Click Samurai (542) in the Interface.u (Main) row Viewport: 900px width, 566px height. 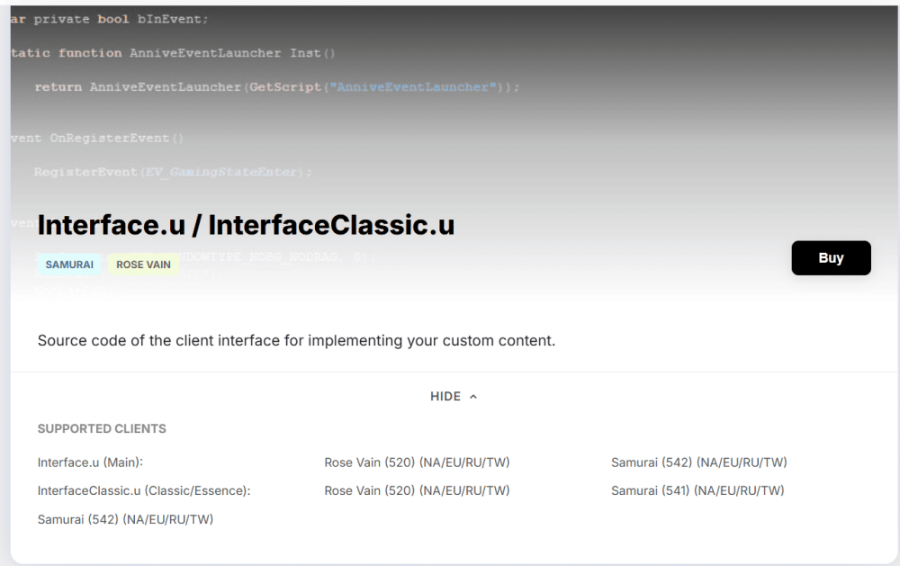click(699, 463)
